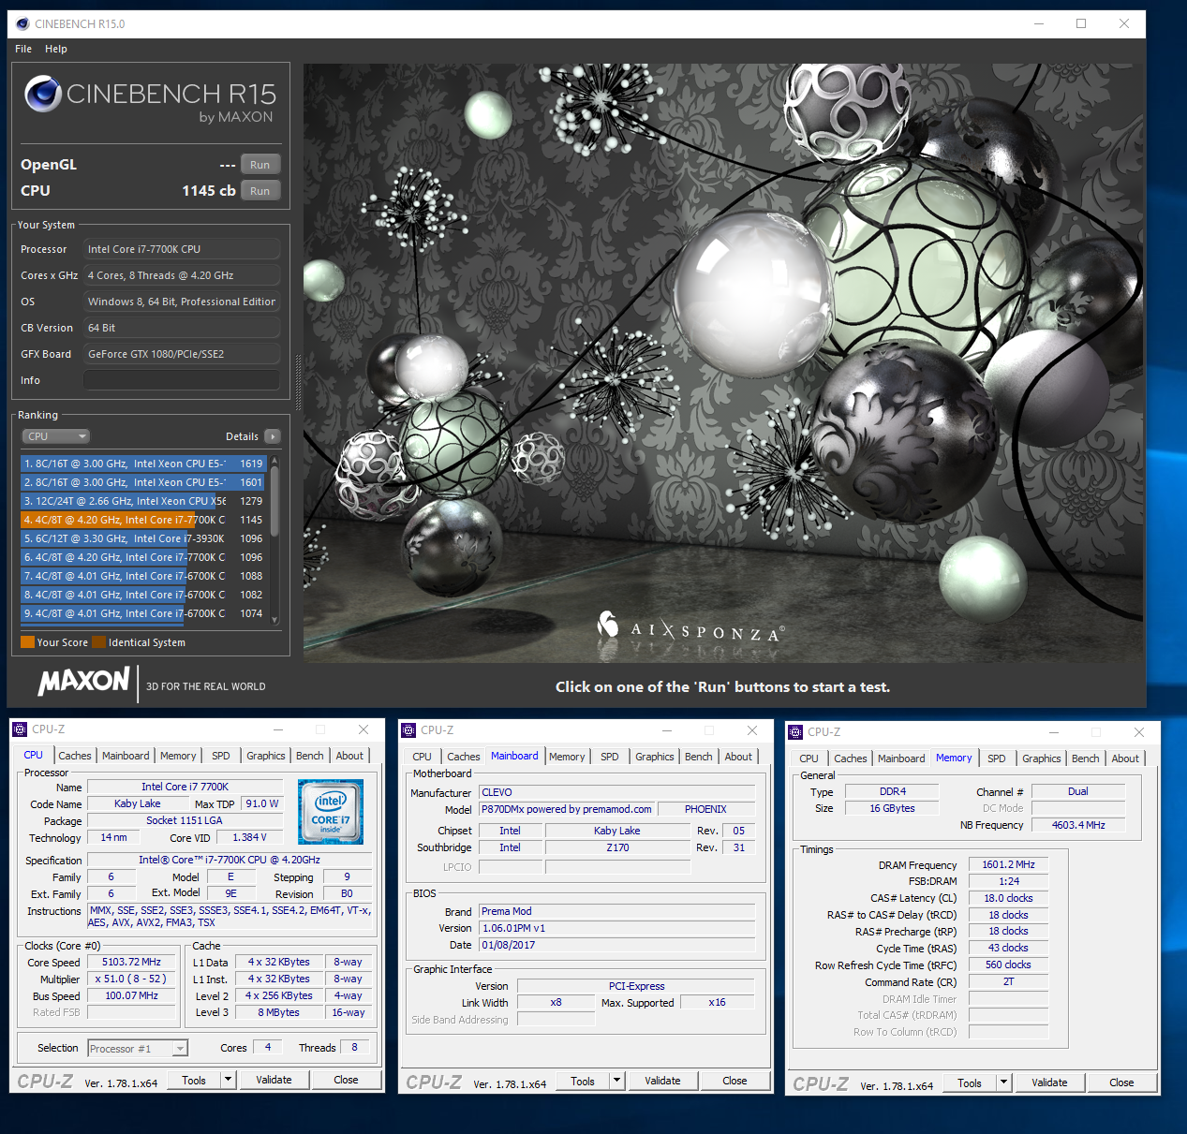The height and width of the screenshot is (1134, 1187).
Task: Click the ranking list scrollbar
Action: click(274, 501)
